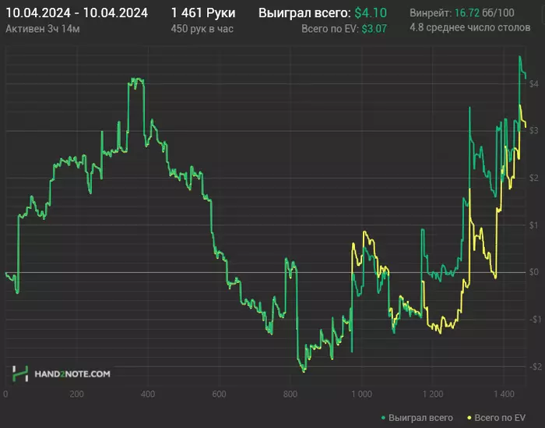Click the 600 x-axis label

[x=219, y=394]
